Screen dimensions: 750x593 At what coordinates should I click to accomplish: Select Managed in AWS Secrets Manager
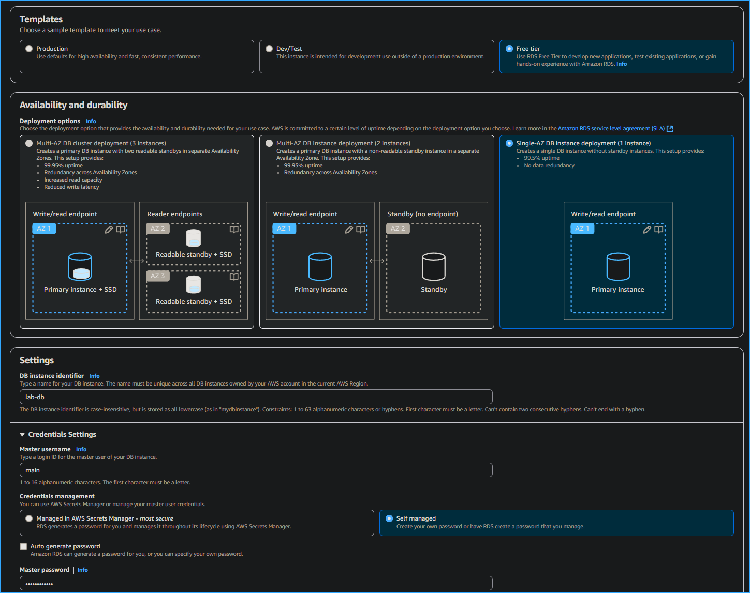(x=29, y=518)
